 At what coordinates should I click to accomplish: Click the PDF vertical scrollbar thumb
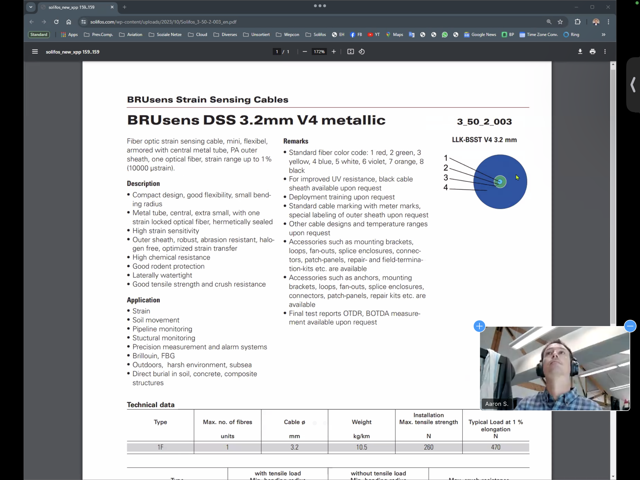pyautogui.click(x=613, y=197)
